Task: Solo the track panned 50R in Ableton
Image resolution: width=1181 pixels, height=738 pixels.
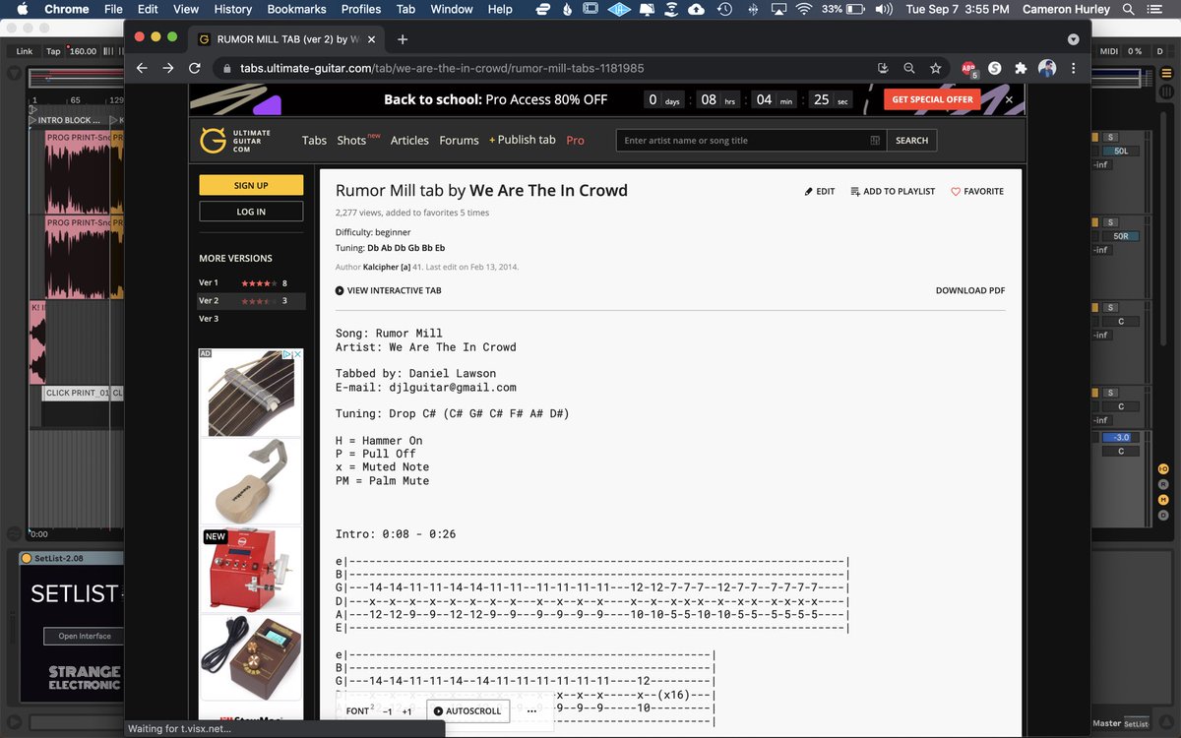Action: 1110,223
